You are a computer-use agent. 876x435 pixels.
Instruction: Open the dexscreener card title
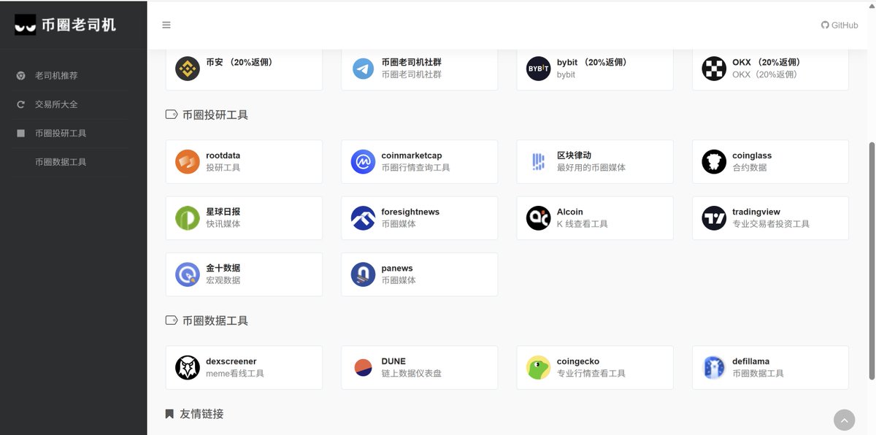[231, 361]
